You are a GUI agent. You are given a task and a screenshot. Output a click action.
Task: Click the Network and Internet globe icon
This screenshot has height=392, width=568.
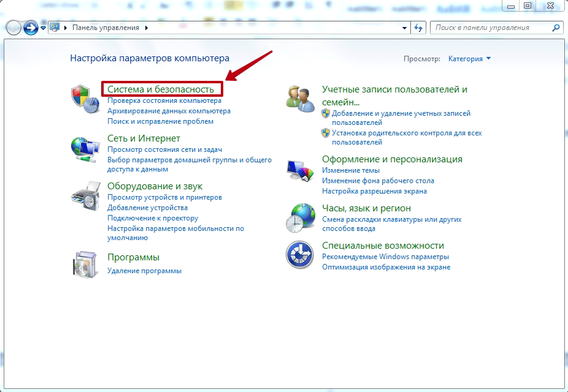[85, 148]
